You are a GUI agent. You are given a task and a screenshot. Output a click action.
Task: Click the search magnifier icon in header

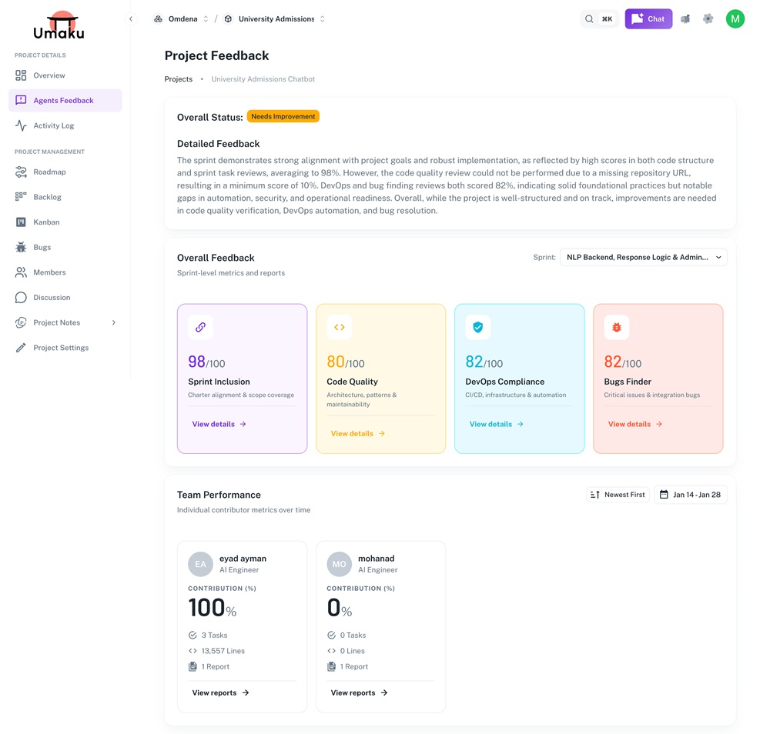[589, 19]
